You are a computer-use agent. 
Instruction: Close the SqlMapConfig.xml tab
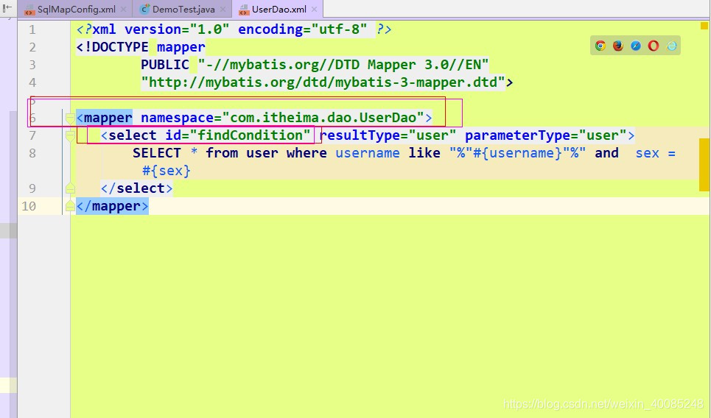[x=123, y=9]
